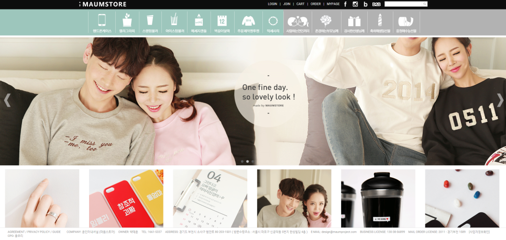This screenshot has height=240, width=506.
Task: Click LOGIN in the top menu
Action: (272, 4)
